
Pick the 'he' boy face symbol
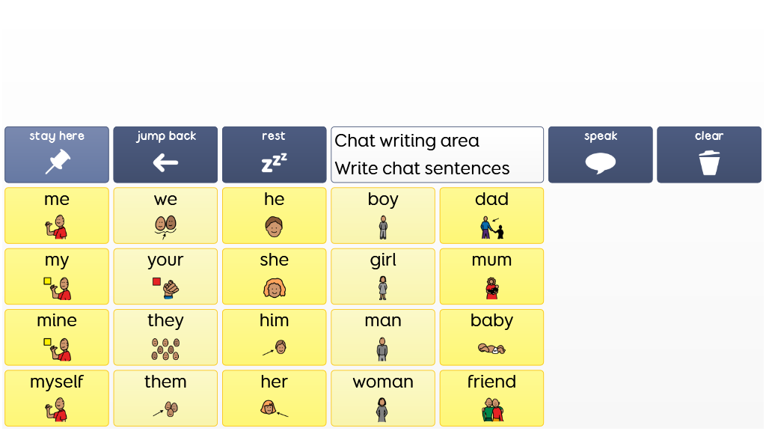tap(274, 215)
